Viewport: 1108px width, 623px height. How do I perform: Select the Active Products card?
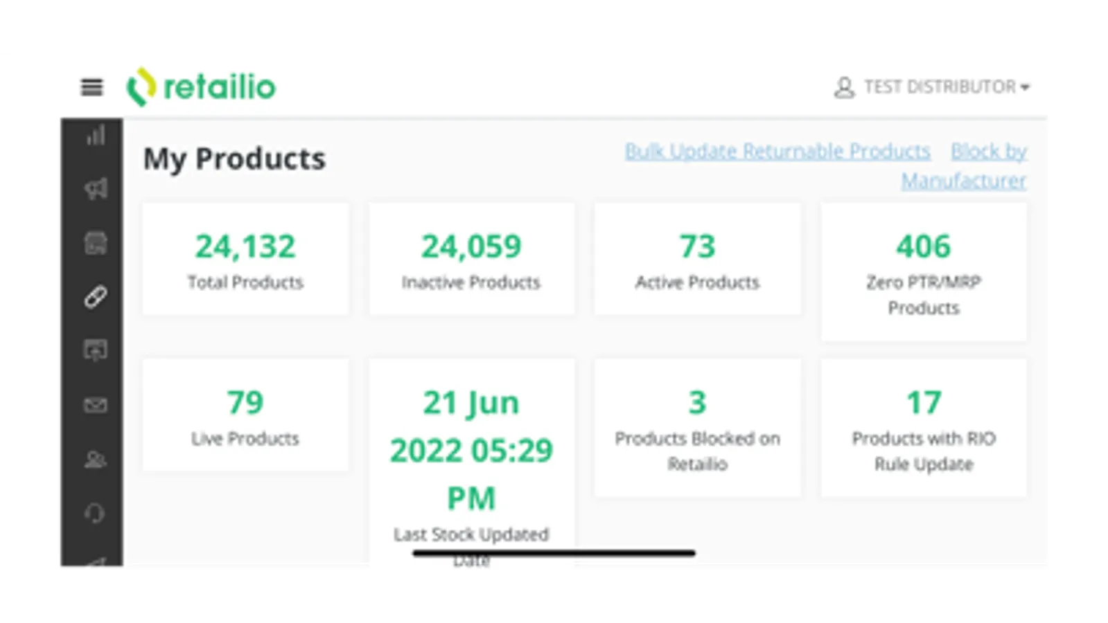[x=697, y=260]
